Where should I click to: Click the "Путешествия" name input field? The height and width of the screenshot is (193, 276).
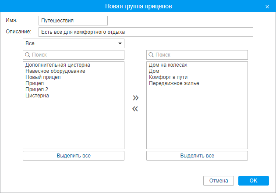[73, 21]
